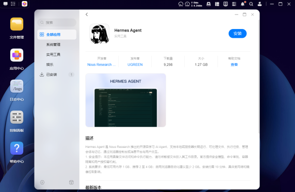Click the search field in App Center sidebar
This screenshot has width=295, height=192.
click(57, 23)
